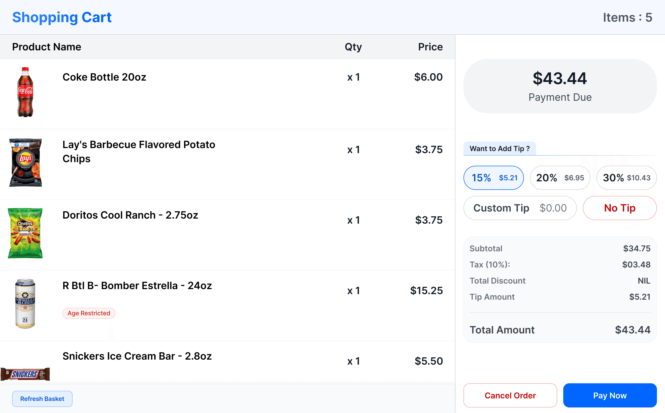This screenshot has width=665, height=413.
Task: Click the Coke Bottle product image
Action: (x=25, y=92)
